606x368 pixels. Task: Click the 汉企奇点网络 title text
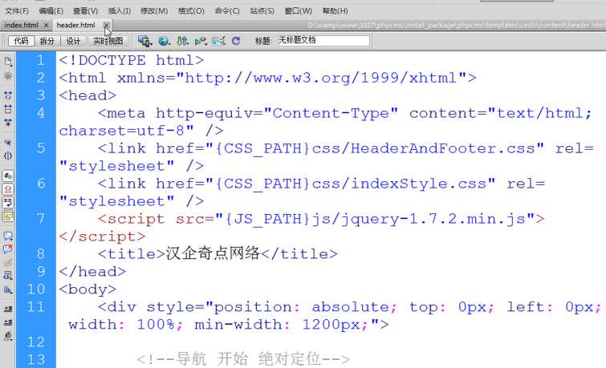click(213, 253)
